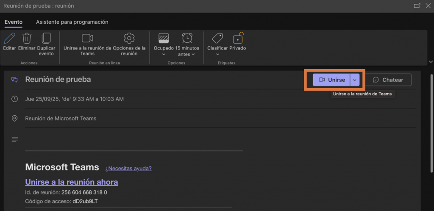Click the location pin icon

[15, 118]
